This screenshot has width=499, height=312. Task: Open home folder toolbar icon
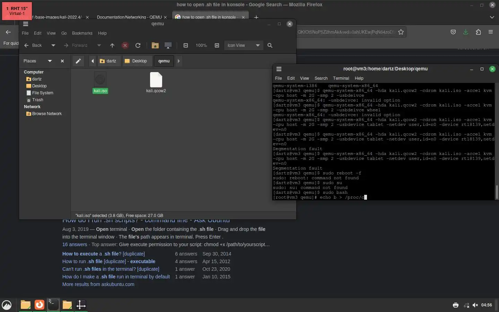click(155, 45)
